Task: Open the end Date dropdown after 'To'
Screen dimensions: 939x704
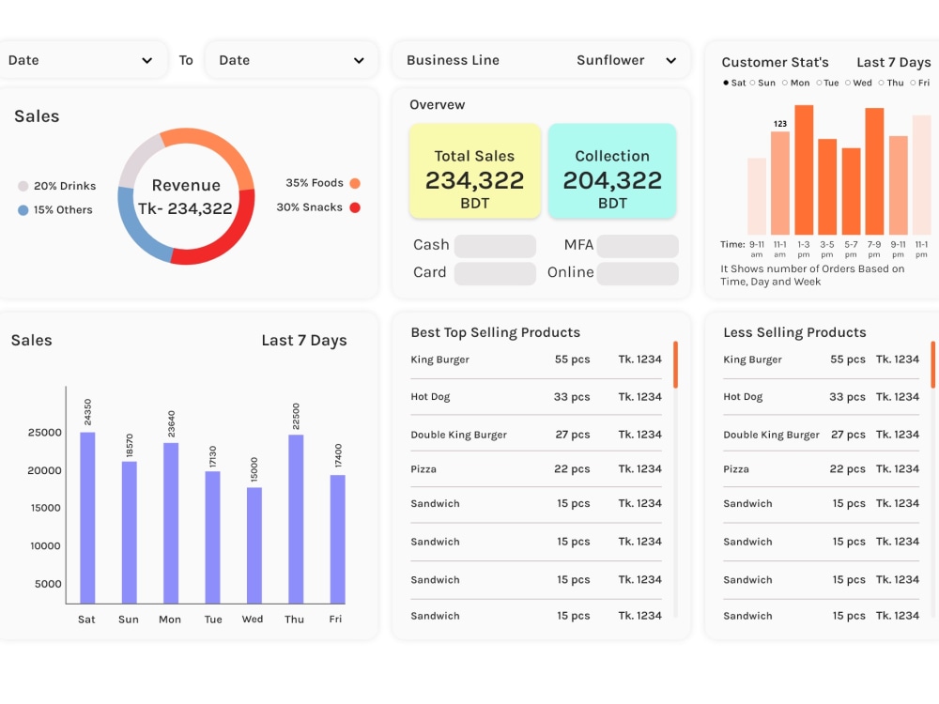Action: coord(291,60)
